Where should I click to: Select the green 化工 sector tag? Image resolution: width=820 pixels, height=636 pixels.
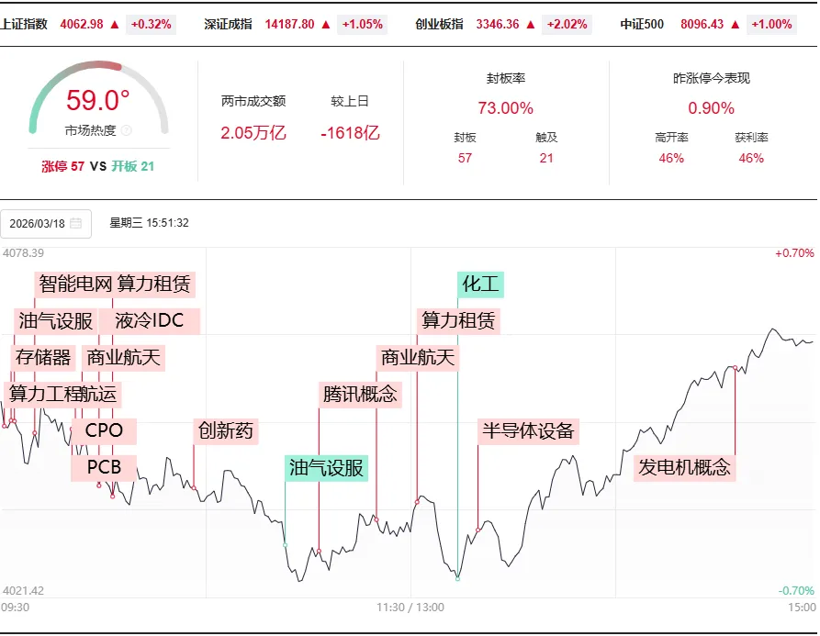click(x=480, y=285)
